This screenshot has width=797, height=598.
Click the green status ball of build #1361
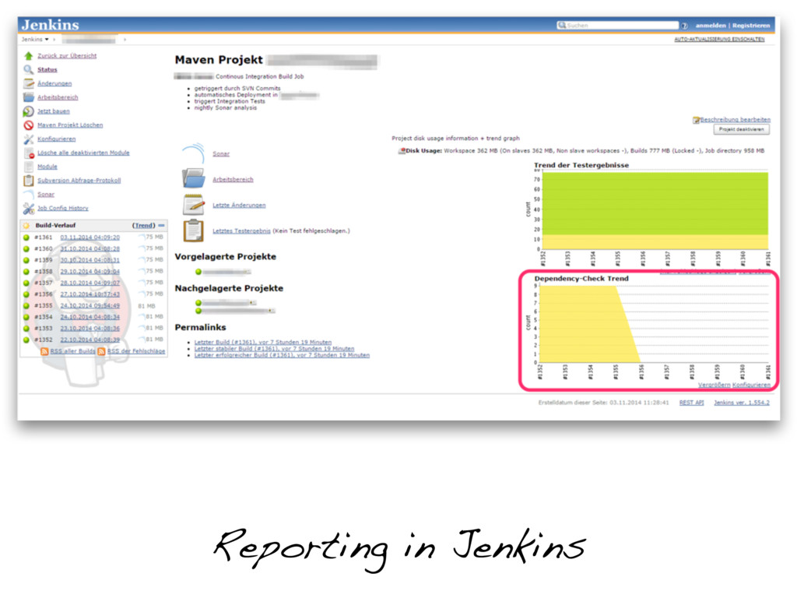pyautogui.click(x=26, y=237)
